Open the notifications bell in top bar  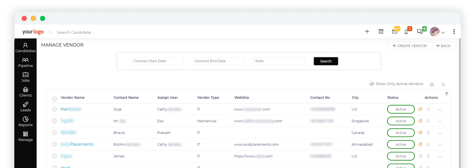click(x=406, y=32)
